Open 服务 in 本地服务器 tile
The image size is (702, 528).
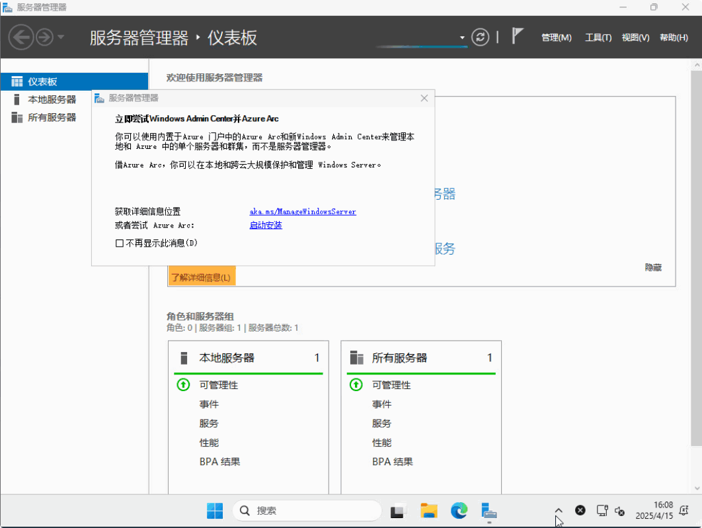[x=209, y=423]
